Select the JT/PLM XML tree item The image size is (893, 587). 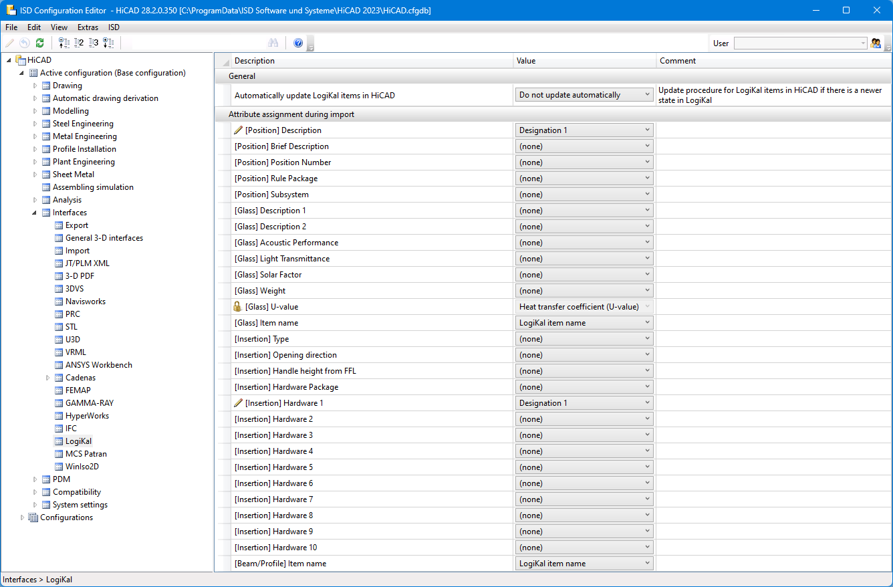coord(87,263)
